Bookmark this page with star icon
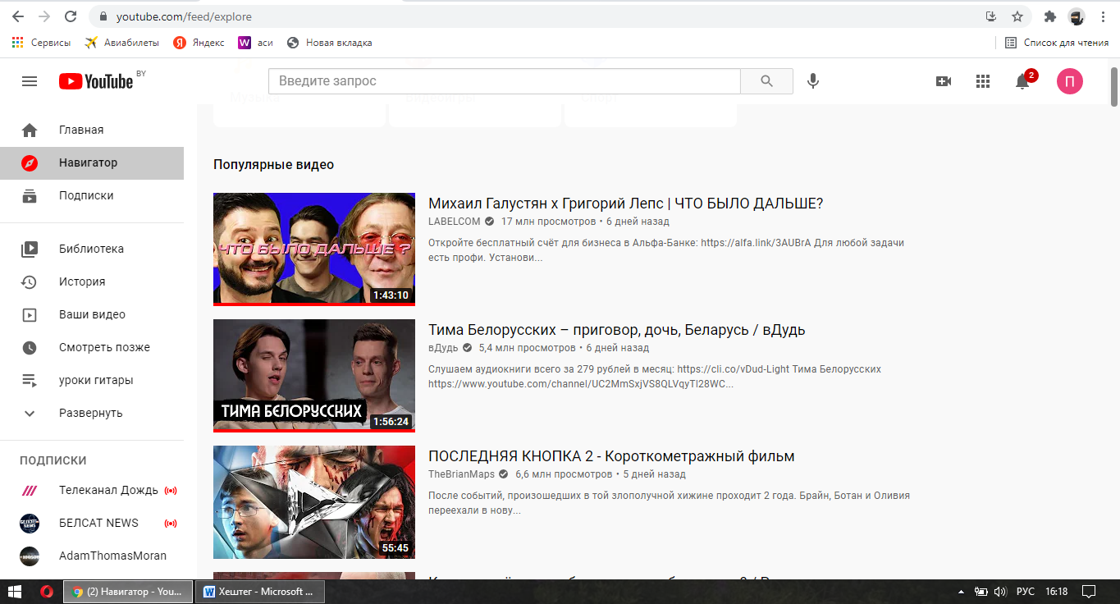This screenshot has width=1120, height=604. click(1017, 16)
